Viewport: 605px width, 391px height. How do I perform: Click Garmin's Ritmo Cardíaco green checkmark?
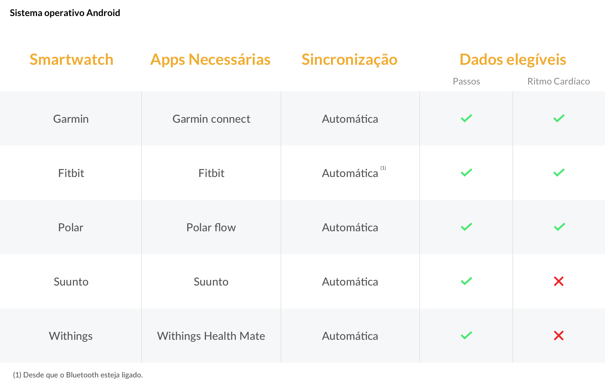[559, 118]
